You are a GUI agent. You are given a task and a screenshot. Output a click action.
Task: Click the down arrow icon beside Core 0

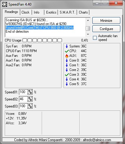(67, 60)
